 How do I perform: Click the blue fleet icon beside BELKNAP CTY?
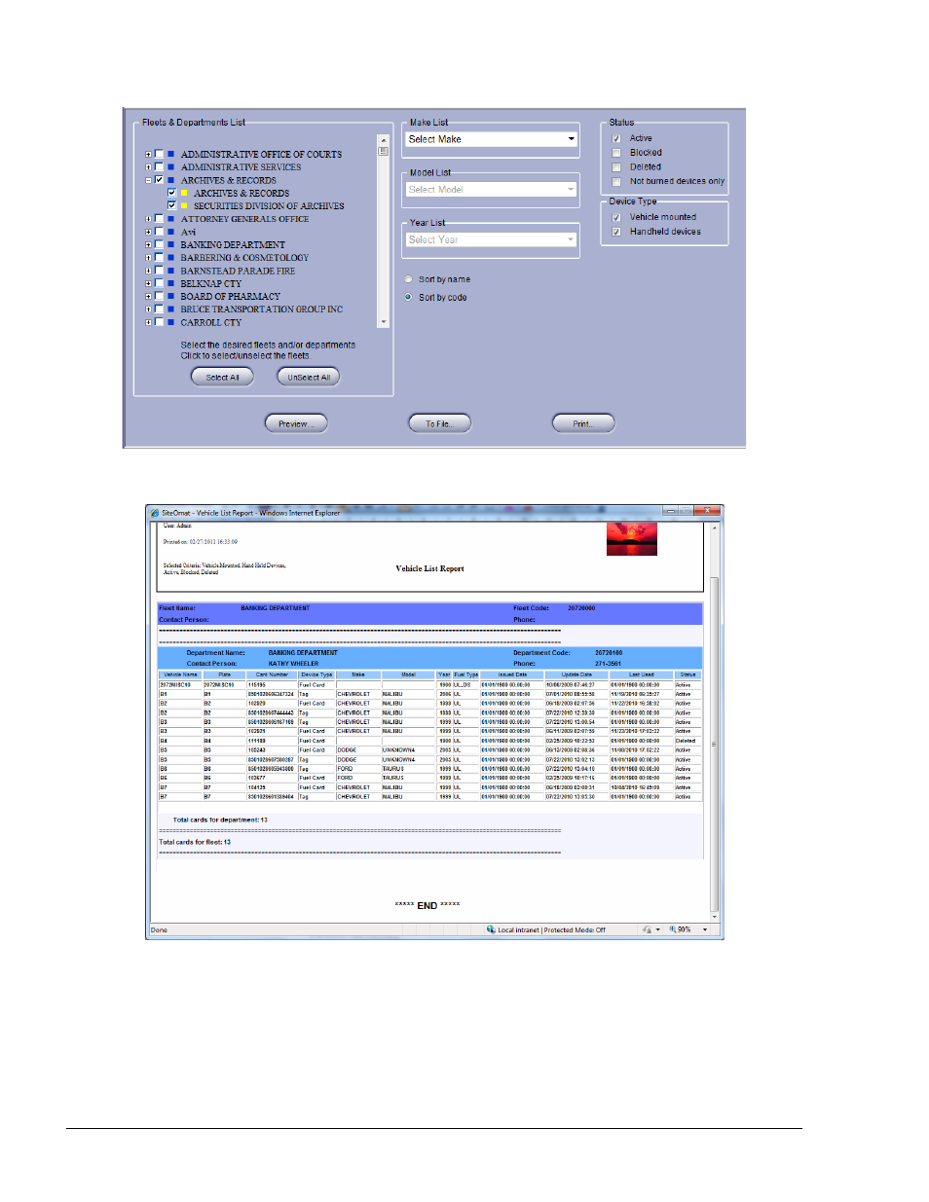[170, 283]
